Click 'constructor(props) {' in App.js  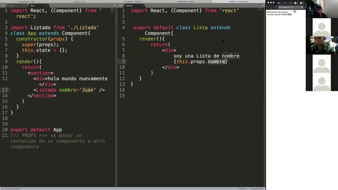(44, 39)
